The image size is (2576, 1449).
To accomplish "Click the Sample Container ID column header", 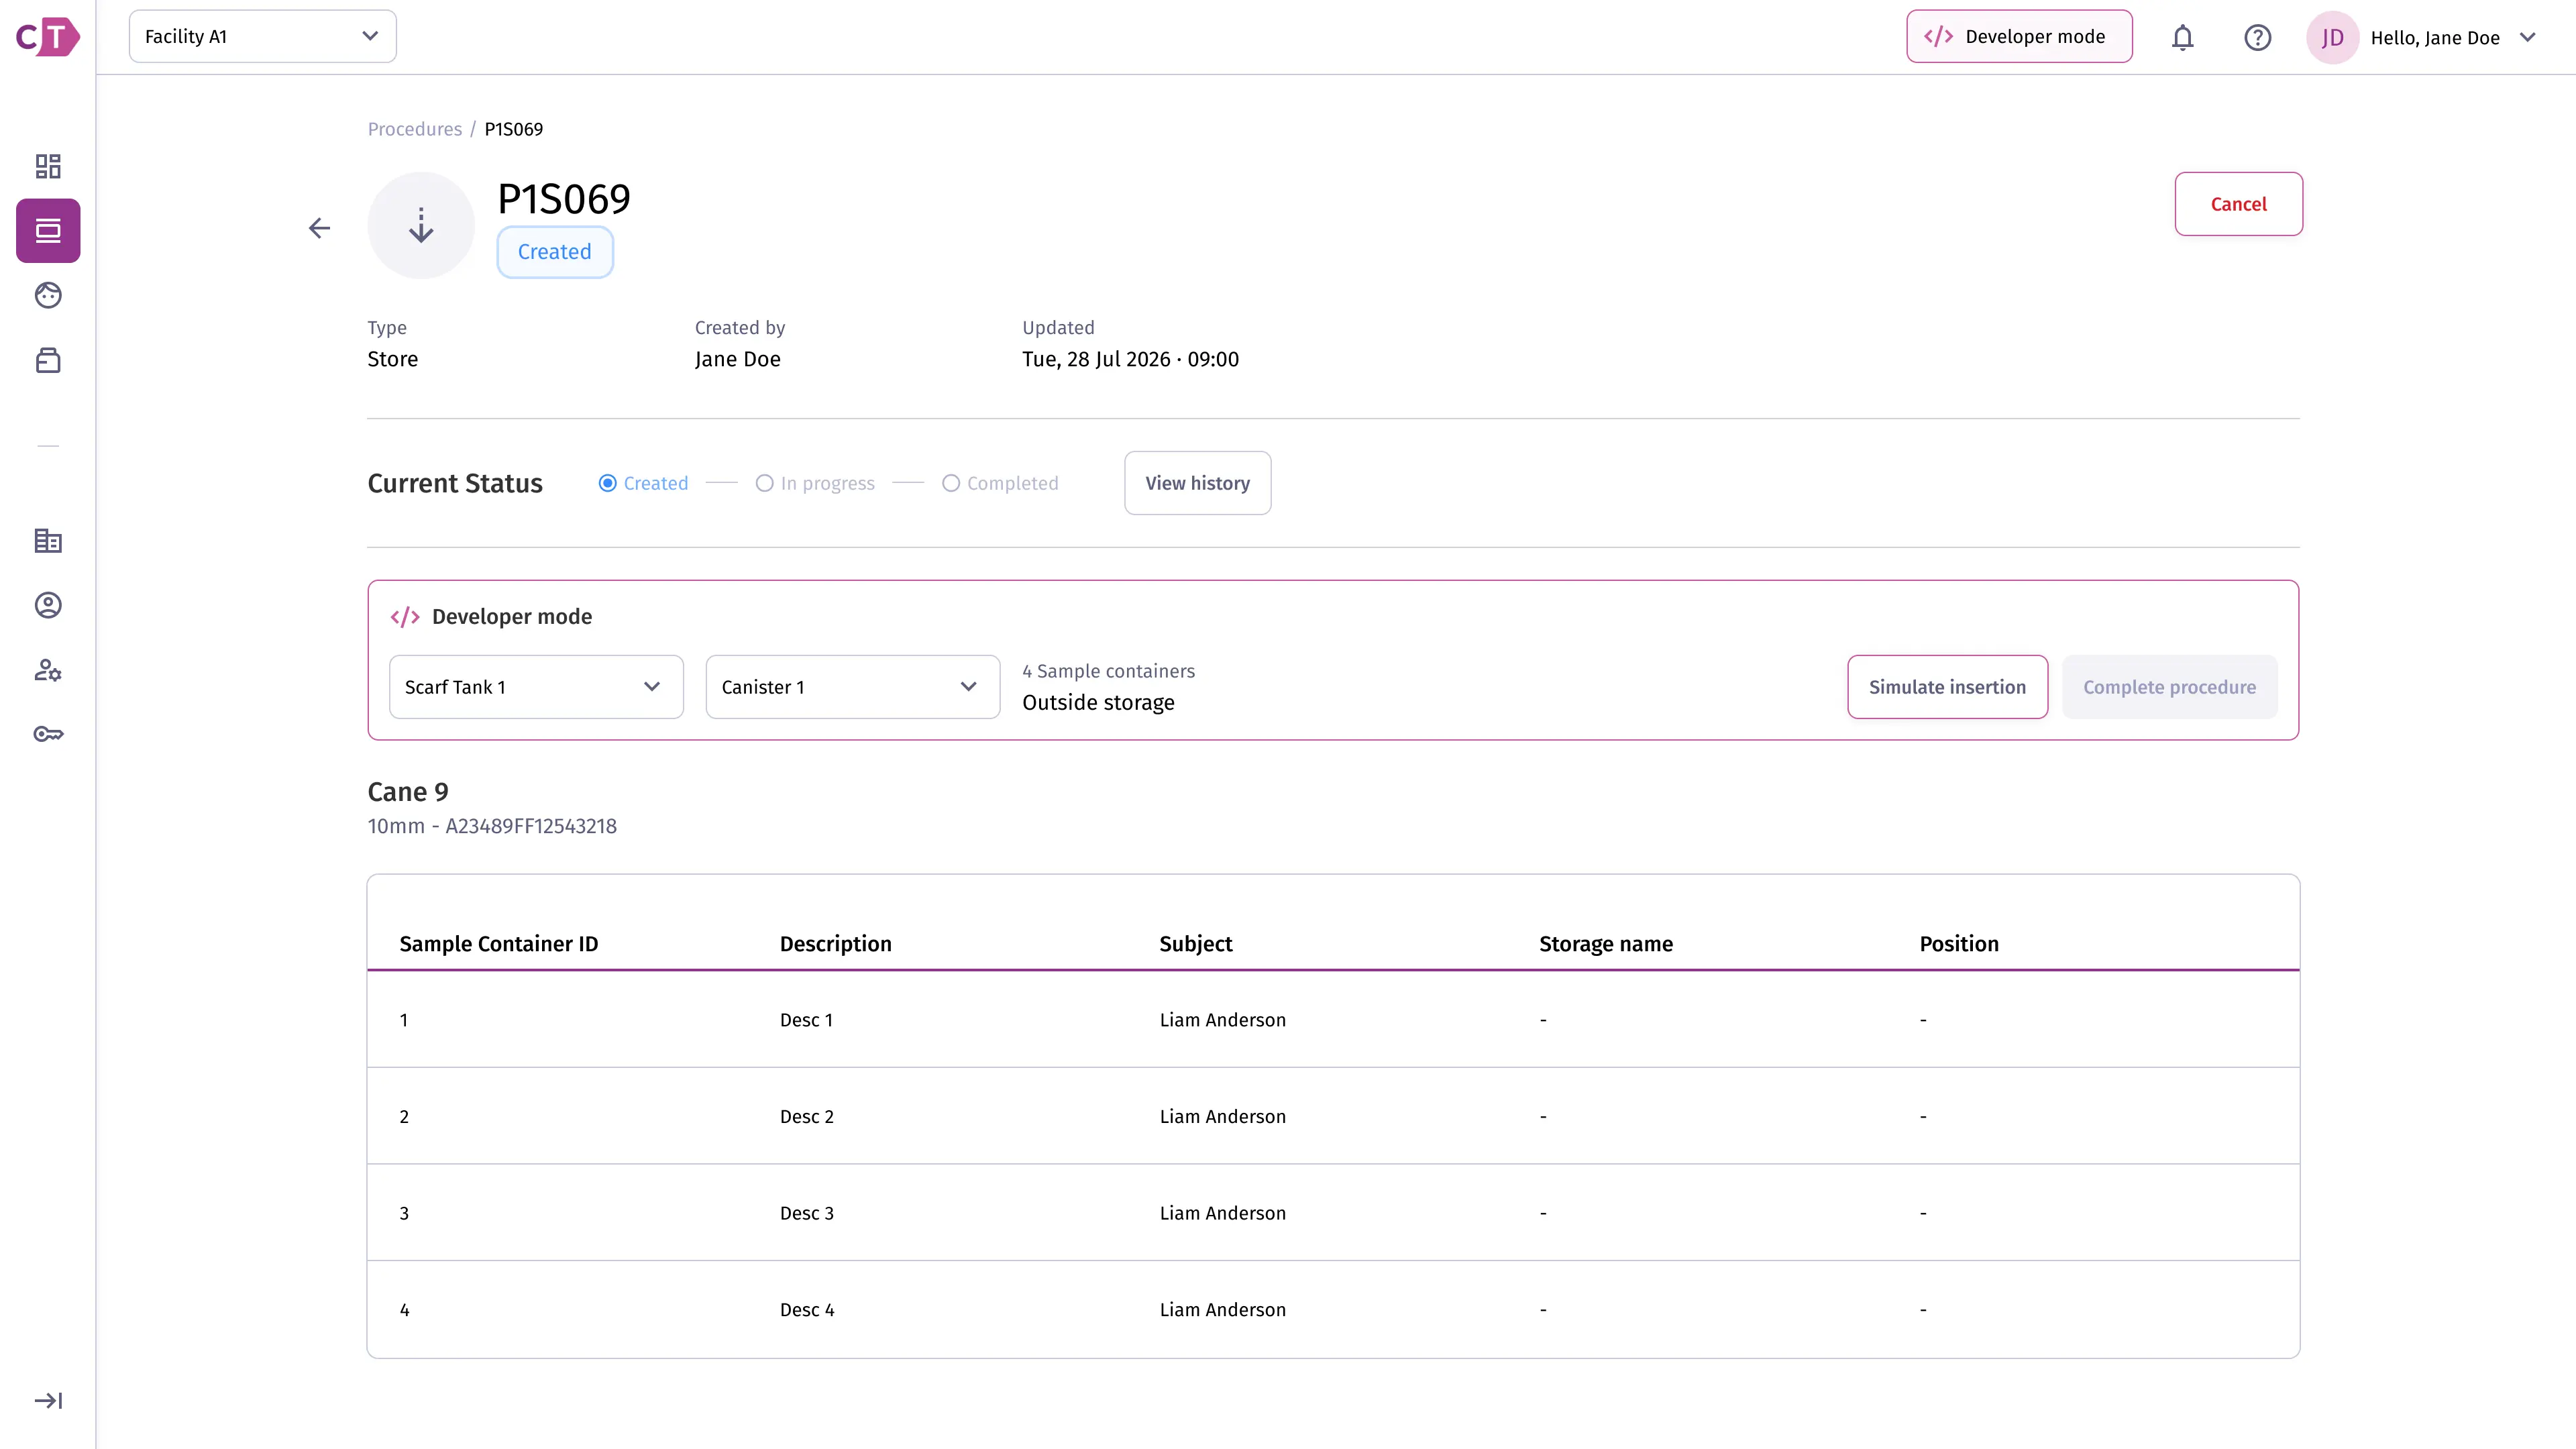I will click(498, 944).
